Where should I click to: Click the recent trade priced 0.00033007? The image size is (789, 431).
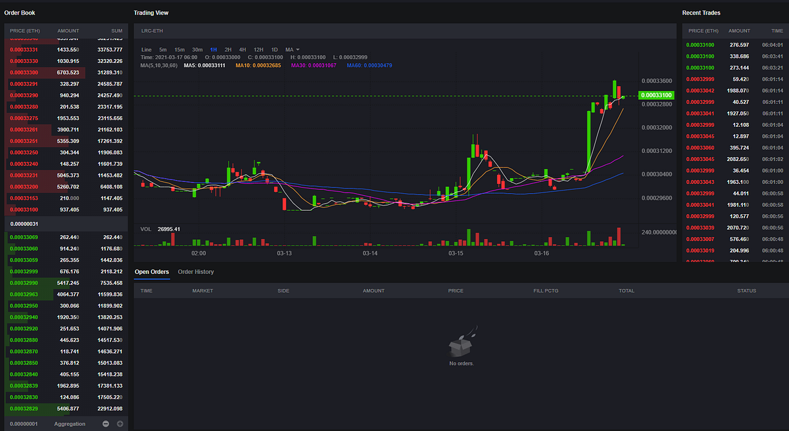coord(734,239)
